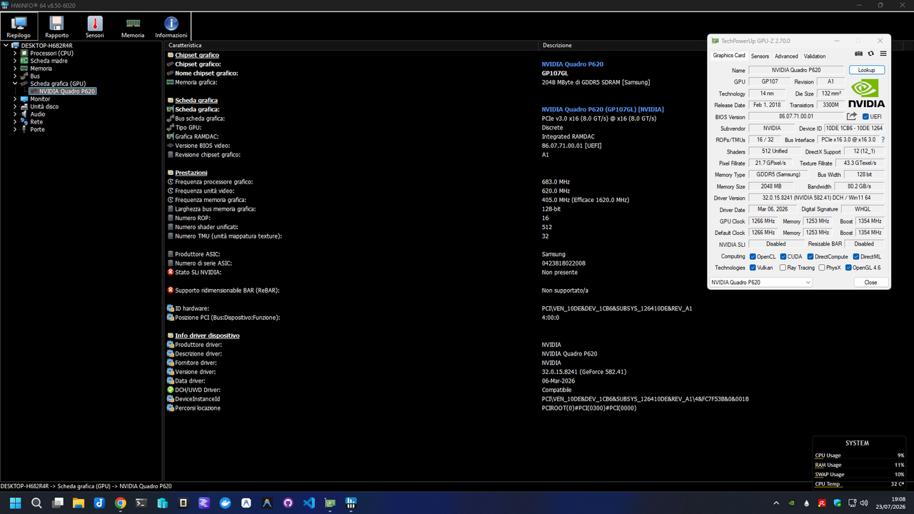The image size is (914, 514).
Task: Open GitHub Desktop from the taskbar
Action: [x=288, y=503]
